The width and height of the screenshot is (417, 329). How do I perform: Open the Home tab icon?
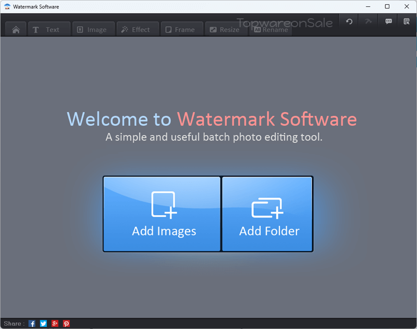coord(16,29)
